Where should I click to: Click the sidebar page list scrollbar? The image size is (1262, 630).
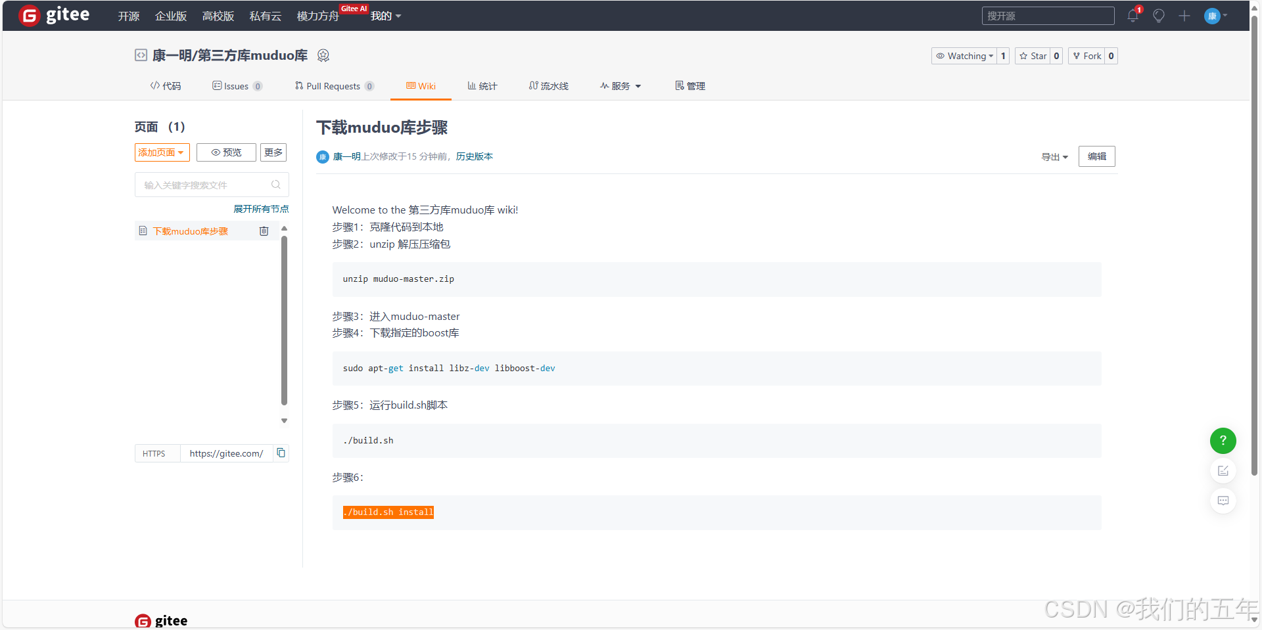click(x=284, y=321)
